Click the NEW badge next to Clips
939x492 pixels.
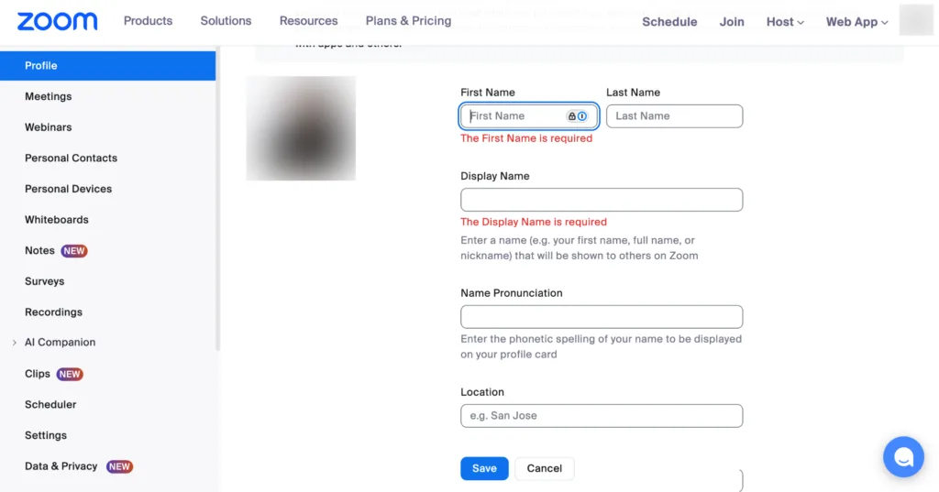click(70, 374)
